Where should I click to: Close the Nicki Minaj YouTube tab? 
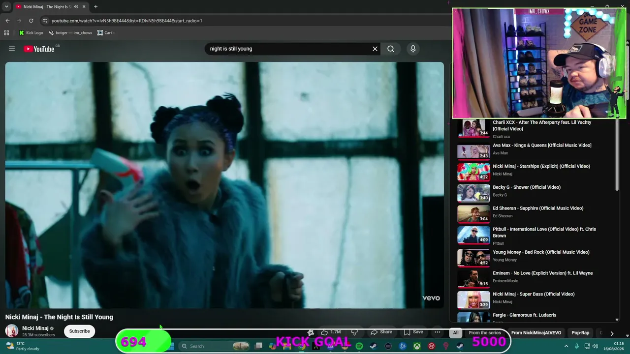84,7
